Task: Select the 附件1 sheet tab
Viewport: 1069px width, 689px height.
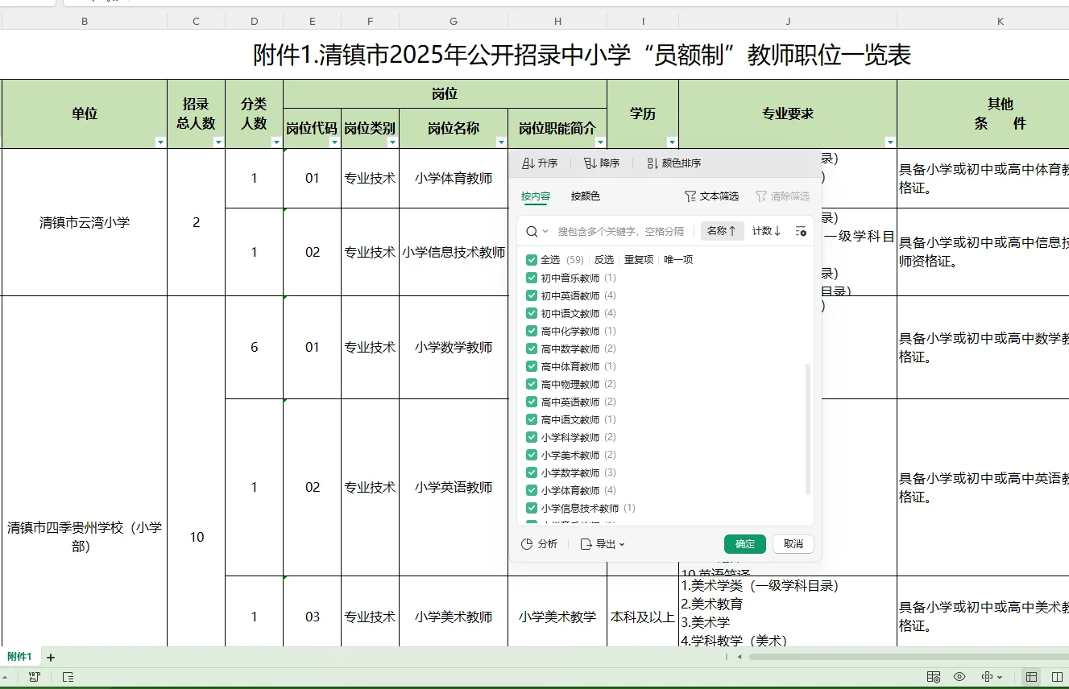Action: (19, 657)
